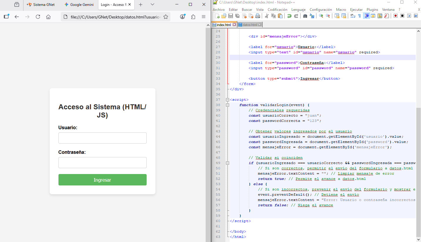
Task: Click the Usuario text field
Action: (x=102, y=138)
